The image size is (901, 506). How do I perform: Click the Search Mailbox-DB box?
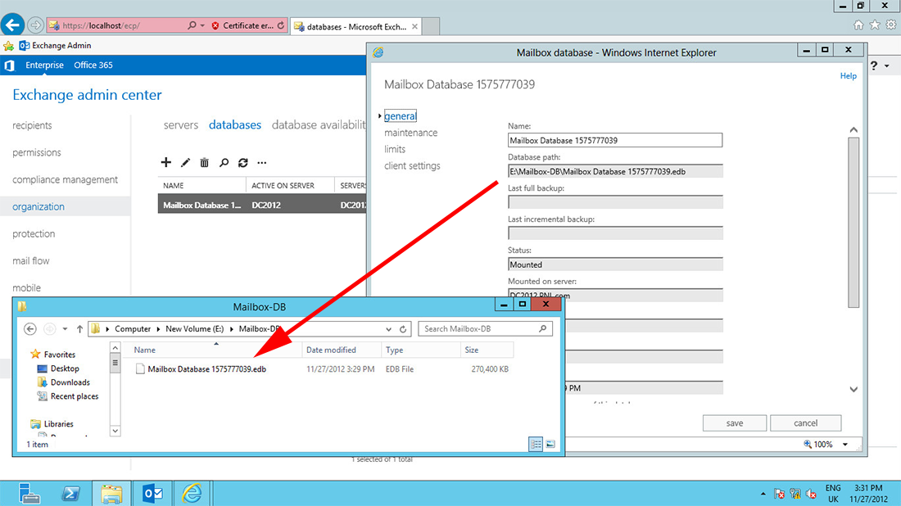(485, 329)
